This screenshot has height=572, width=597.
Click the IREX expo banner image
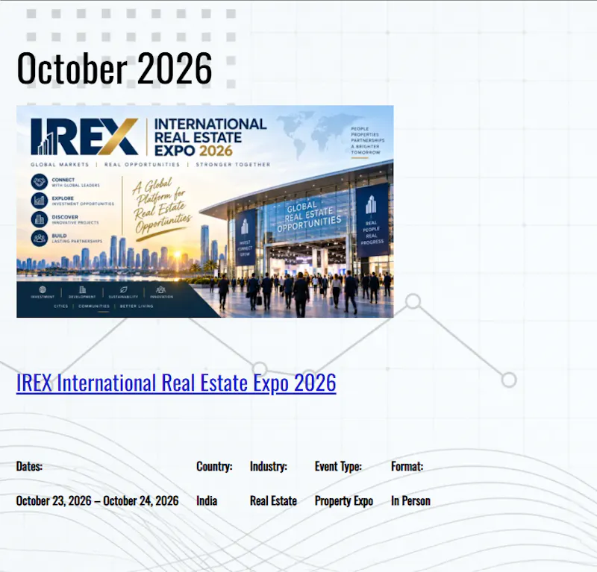point(204,212)
